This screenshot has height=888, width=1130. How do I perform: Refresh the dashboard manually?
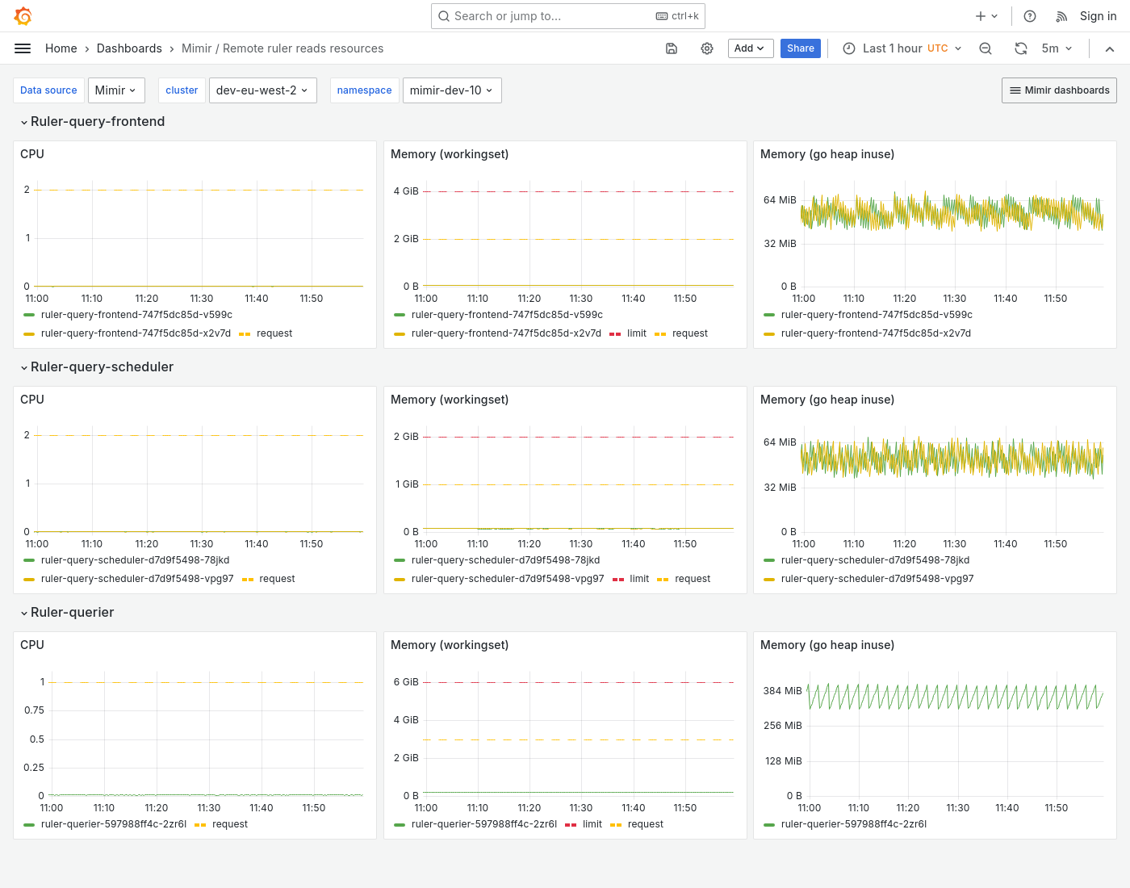pyautogui.click(x=1021, y=48)
